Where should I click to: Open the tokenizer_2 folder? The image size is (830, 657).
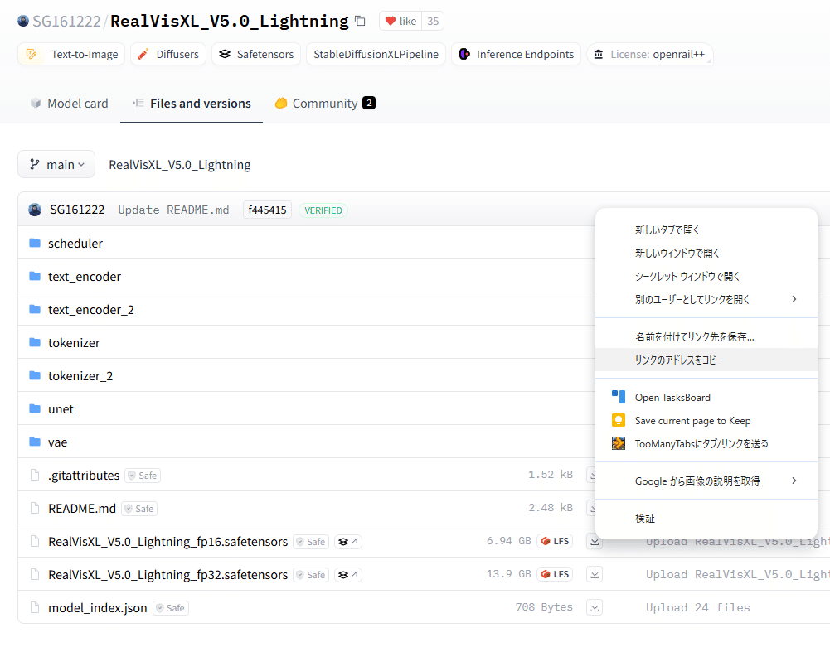click(x=80, y=376)
